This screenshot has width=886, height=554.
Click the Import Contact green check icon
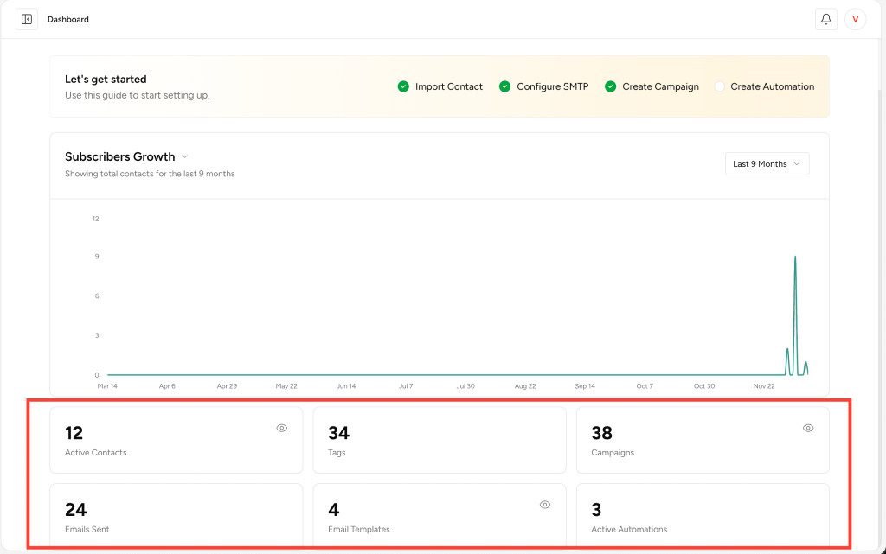[x=403, y=86]
